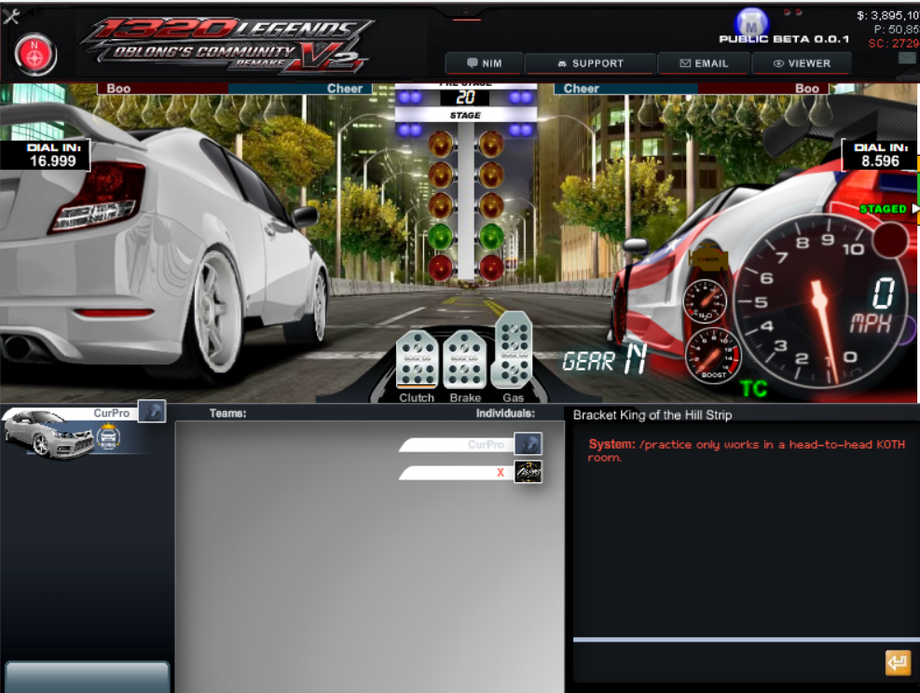This screenshot has width=920, height=693.
Task: Click the check engine light icon
Action: pyautogui.click(x=708, y=258)
